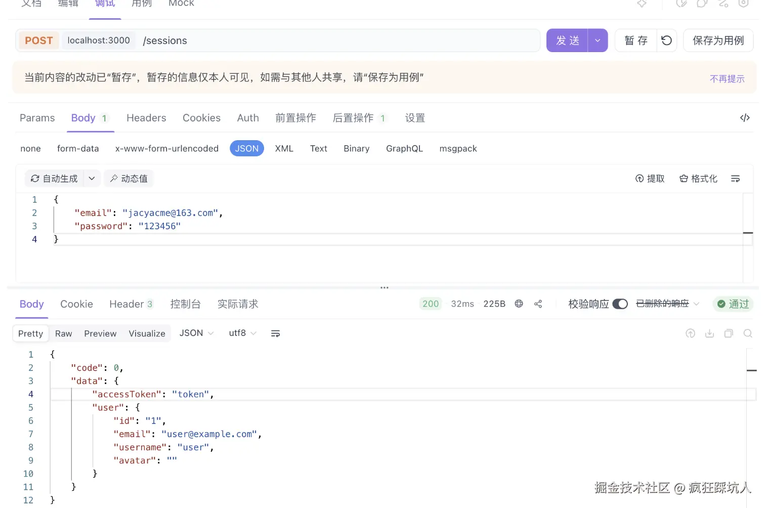
Task: Click the 200 status code badge
Action: (x=431, y=304)
